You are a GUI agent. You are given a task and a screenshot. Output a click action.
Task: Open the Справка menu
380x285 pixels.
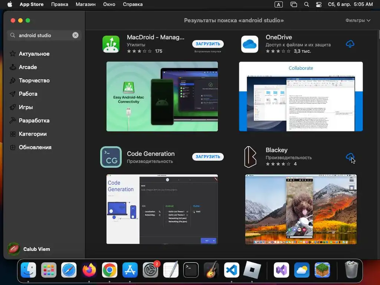coord(132,4)
